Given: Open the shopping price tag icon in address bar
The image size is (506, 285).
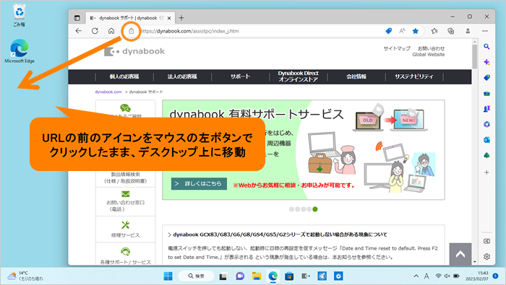Looking at the screenshot, I should click(389, 31).
